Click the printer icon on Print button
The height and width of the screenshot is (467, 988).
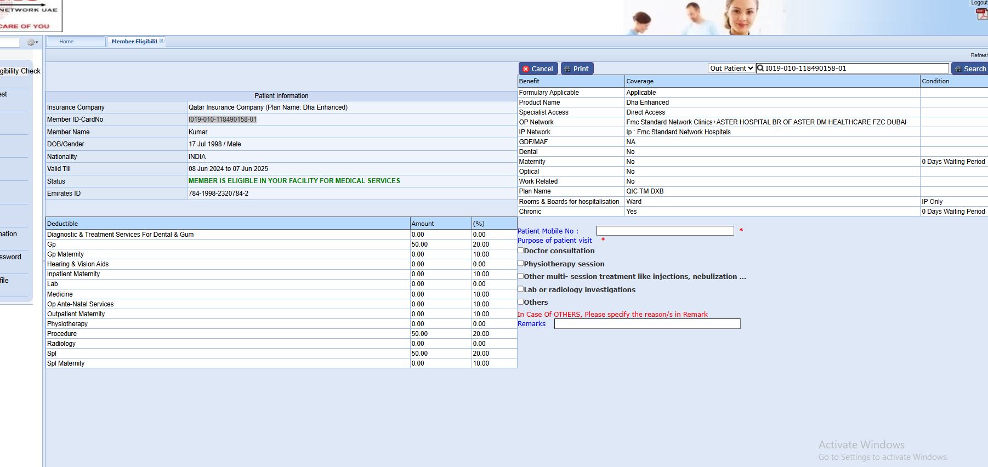pos(567,69)
